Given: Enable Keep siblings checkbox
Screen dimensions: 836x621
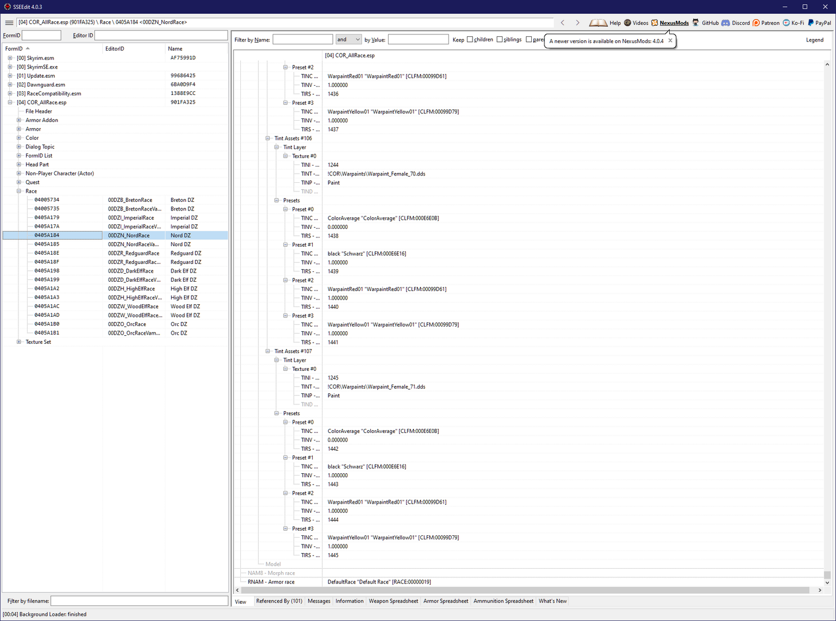Looking at the screenshot, I should [x=500, y=40].
